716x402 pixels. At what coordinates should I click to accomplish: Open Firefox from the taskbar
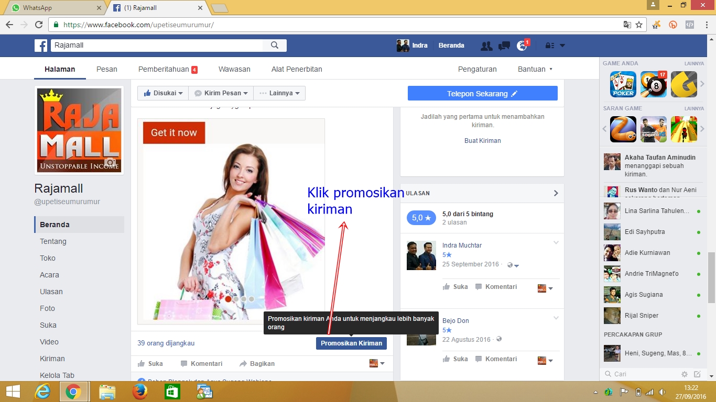pos(140,392)
